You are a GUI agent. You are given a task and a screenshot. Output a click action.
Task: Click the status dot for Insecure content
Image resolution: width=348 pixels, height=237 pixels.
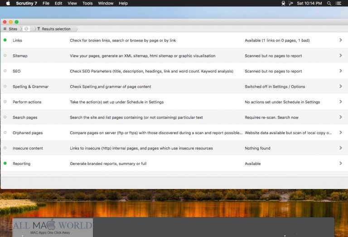click(x=5, y=148)
